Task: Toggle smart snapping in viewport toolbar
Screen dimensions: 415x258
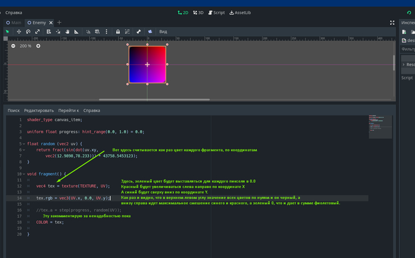Action: coord(87,31)
